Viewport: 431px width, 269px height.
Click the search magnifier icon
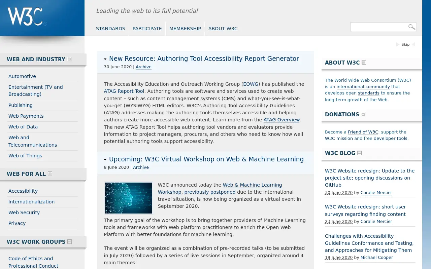[x=411, y=27]
